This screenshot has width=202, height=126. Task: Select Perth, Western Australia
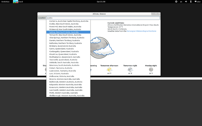tap(68, 93)
